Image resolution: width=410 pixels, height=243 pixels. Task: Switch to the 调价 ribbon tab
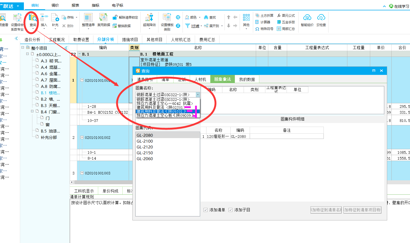pyautogui.click(x=55, y=5)
